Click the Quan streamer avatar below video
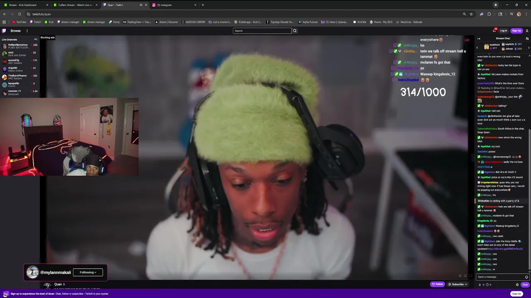This screenshot has height=298, width=531. (x=47, y=285)
